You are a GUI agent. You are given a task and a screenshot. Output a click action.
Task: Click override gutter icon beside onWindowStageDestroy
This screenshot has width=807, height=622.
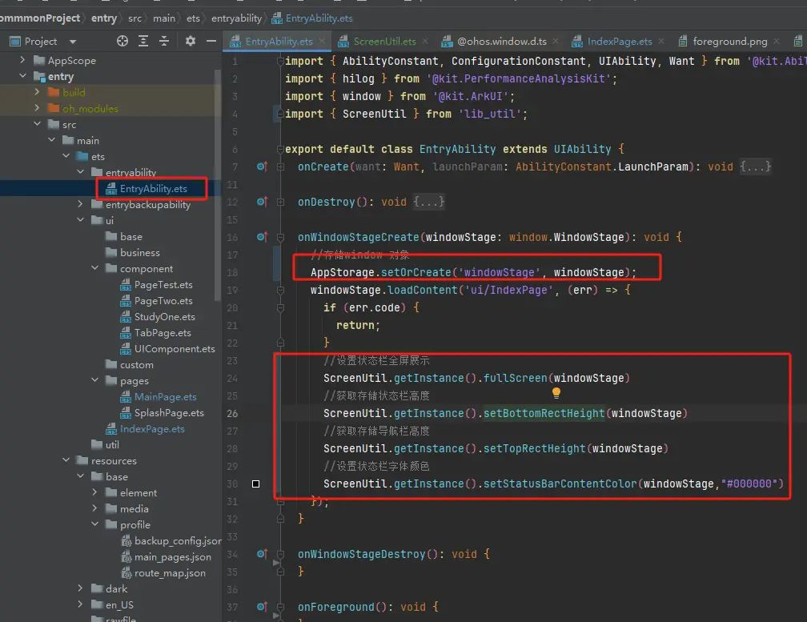(x=261, y=554)
